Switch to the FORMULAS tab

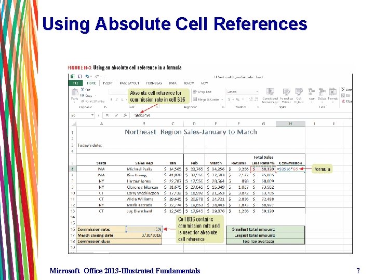(x=154, y=83)
